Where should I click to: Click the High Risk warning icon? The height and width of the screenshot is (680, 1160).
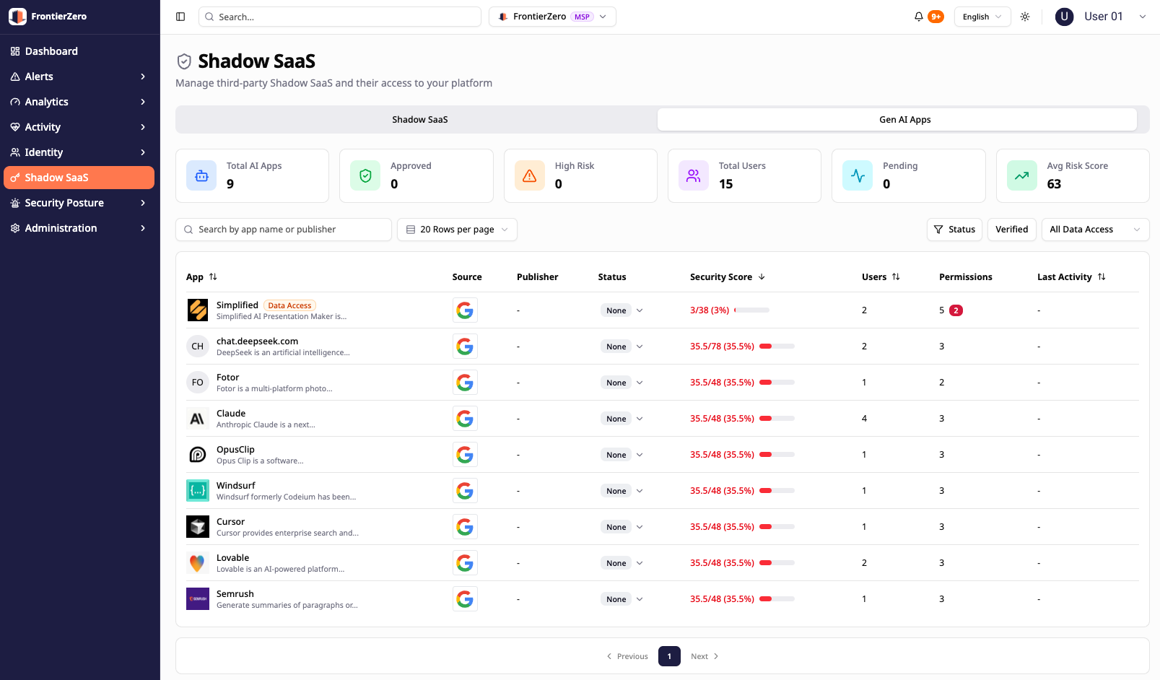coord(529,176)
